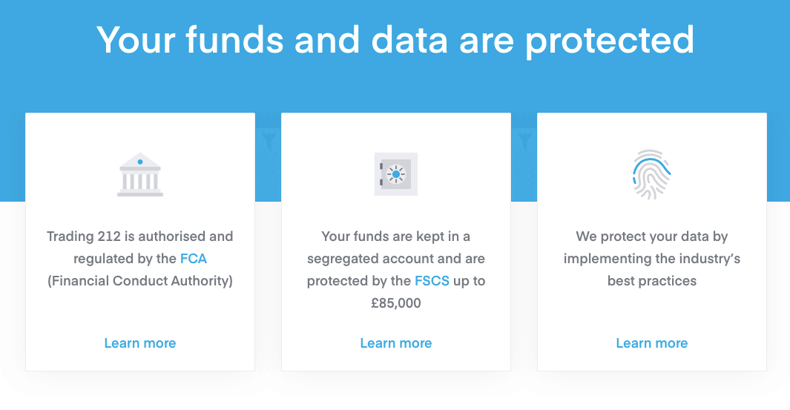Click 'Trading 212 is authorised and' text line
The width and height of the screenshot is (790, 410).
pos(140,237)
